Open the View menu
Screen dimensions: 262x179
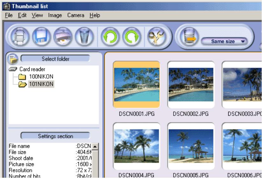[x=37, y=15]
